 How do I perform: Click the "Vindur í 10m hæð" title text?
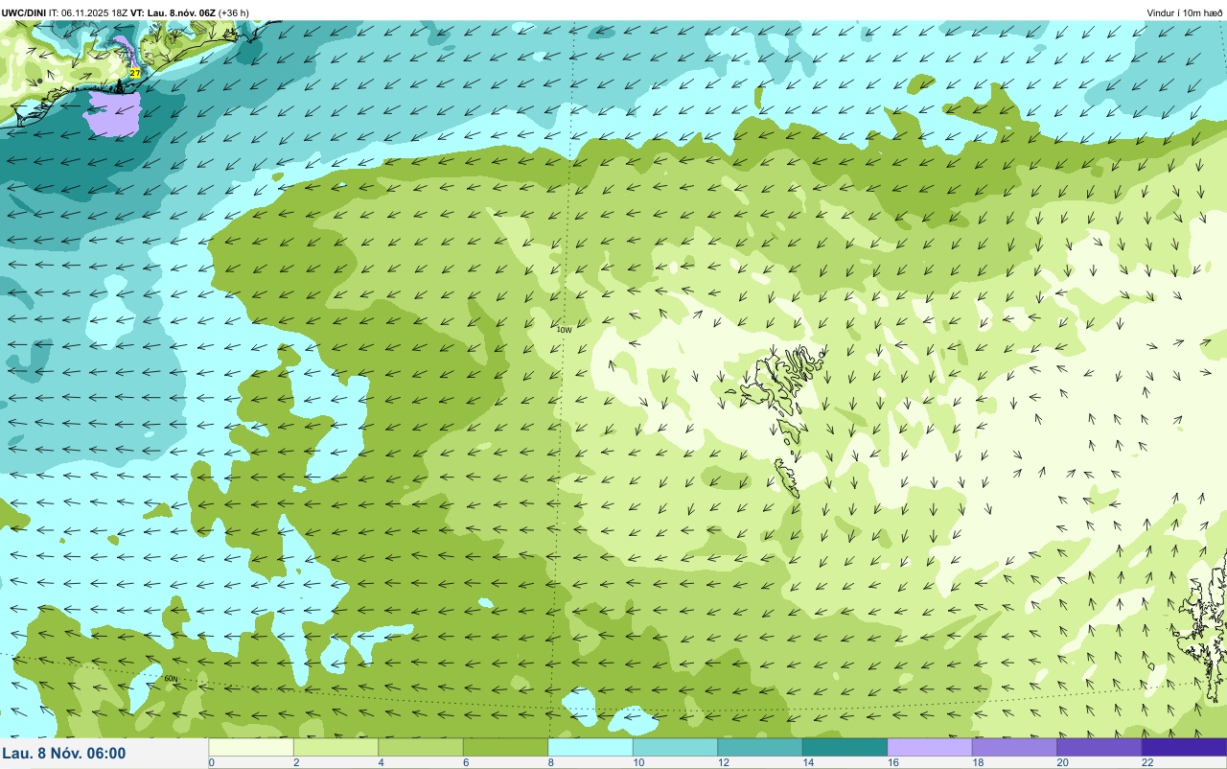pos(1185,12)
